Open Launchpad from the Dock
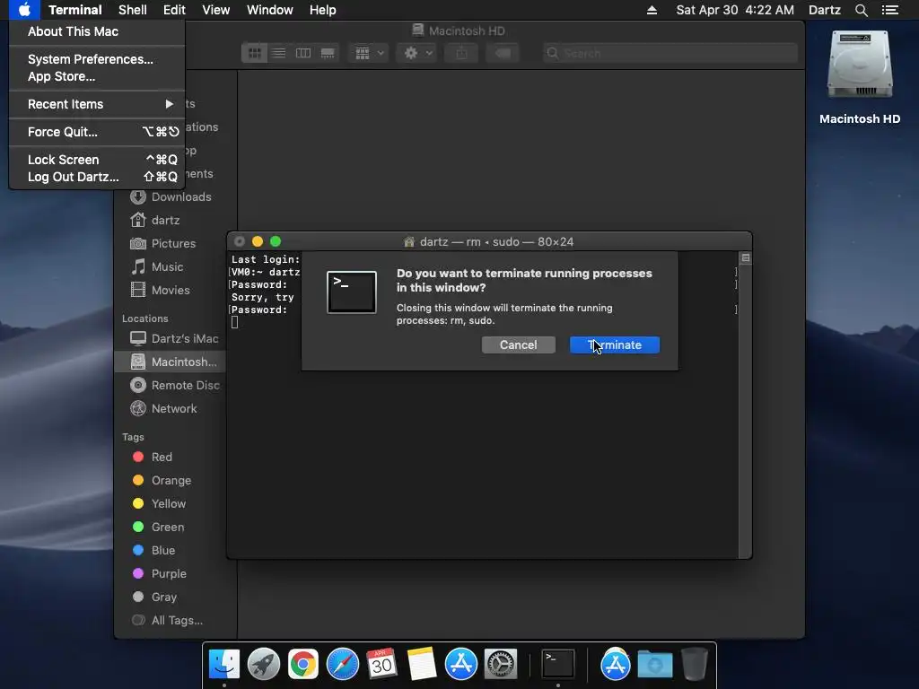This screenshot has height=689, width=919. click(263, 665)
